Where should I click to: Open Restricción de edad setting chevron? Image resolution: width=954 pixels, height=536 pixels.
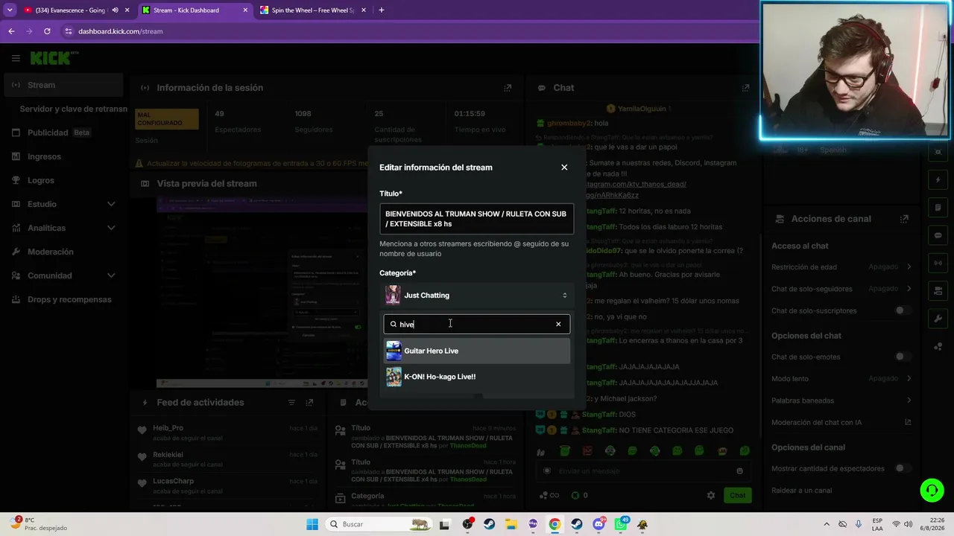click(909, 267)
